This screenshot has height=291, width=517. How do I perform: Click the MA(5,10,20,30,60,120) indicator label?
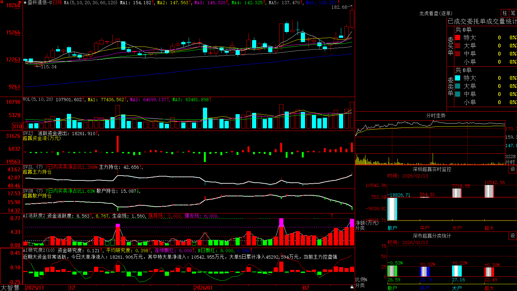[90, 3]
